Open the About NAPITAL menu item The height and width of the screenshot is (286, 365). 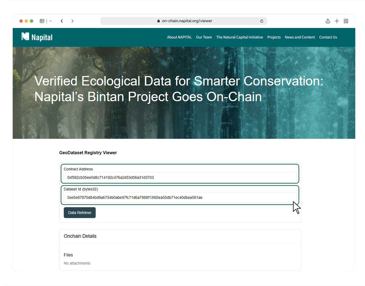[x=179, y=37]
